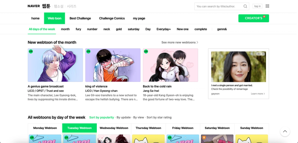Sort webtoons By update
Image resolution: width=298 pixels, height=143 pixels.
tap(124, 117)
